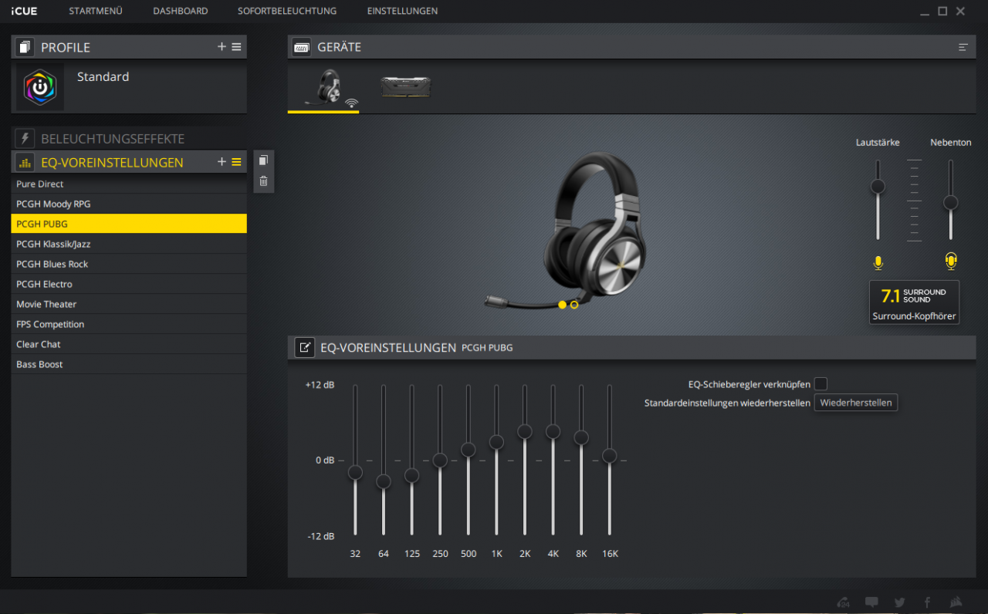Select the PCGH Klassik/Jazz preset

pyautogui.click(x=129, y=245)
